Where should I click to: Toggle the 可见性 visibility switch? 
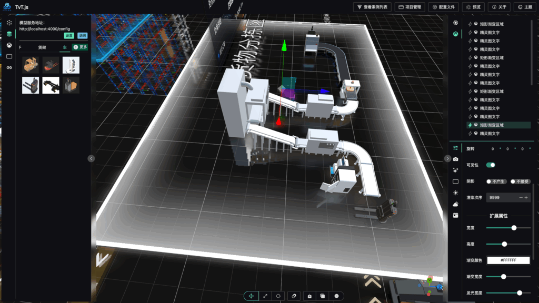[491, 165]
